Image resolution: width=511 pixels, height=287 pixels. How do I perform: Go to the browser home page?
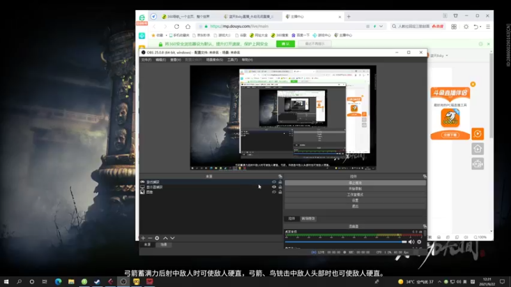pyautogui.click(x=188, y=26)
